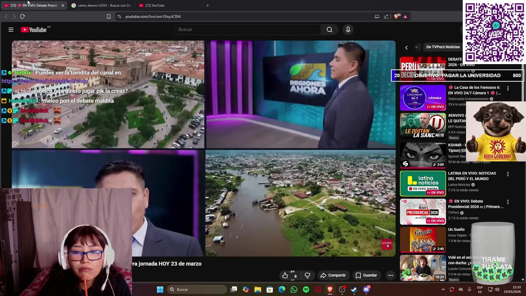The height and width of the screenshot is (296, 526).
Task: Open Microsoft Store from the taskbar
Action: click(x=270, y=289)
